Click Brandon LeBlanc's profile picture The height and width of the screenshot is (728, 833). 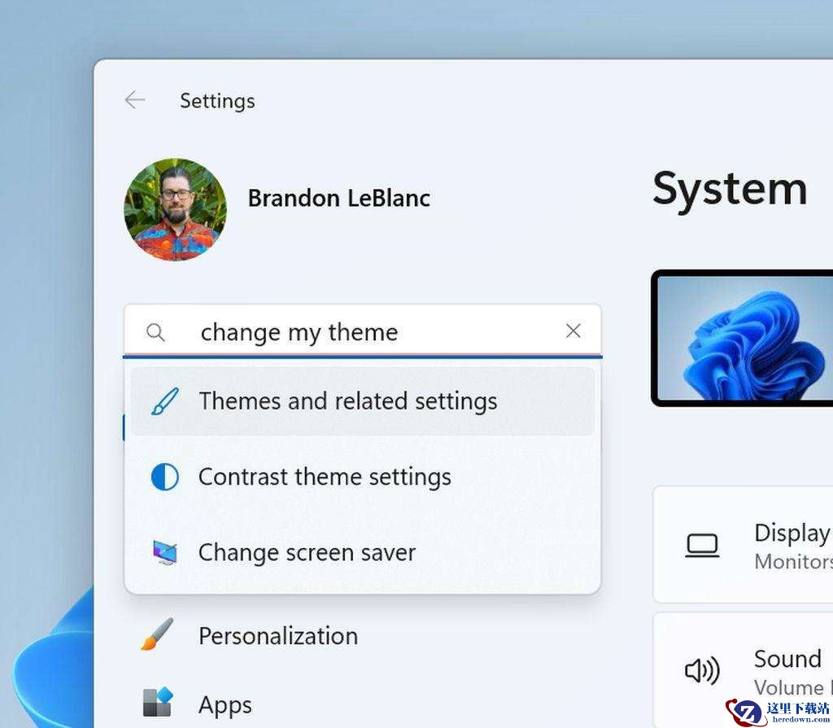click(176, 209)
